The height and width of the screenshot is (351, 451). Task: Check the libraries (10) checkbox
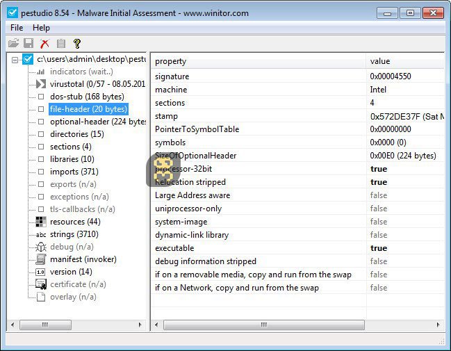(x=41, y=159)
